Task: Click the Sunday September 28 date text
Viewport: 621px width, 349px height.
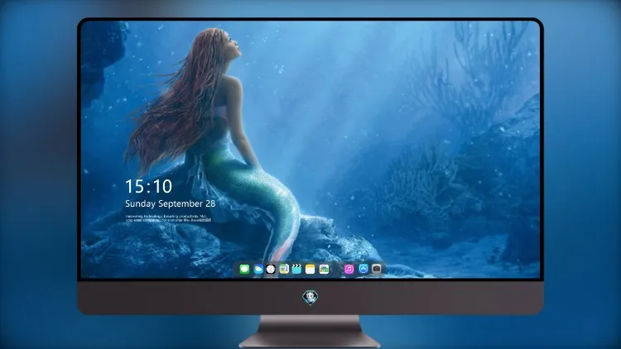Action: pos(171,203)
